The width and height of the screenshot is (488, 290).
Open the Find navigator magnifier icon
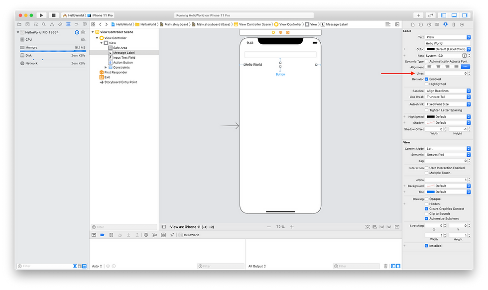pyautogui.click(x=44, y=24)
